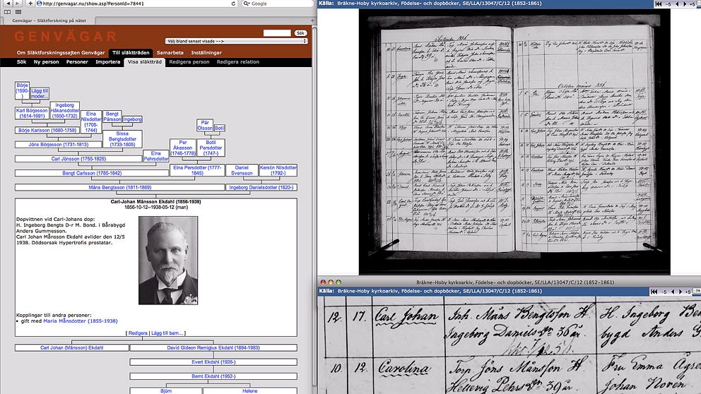Viewport: 701px width, 394px height.
Task: Select Måns Bengtsson (1811-1869) in the tree
Action: [120, 187]
